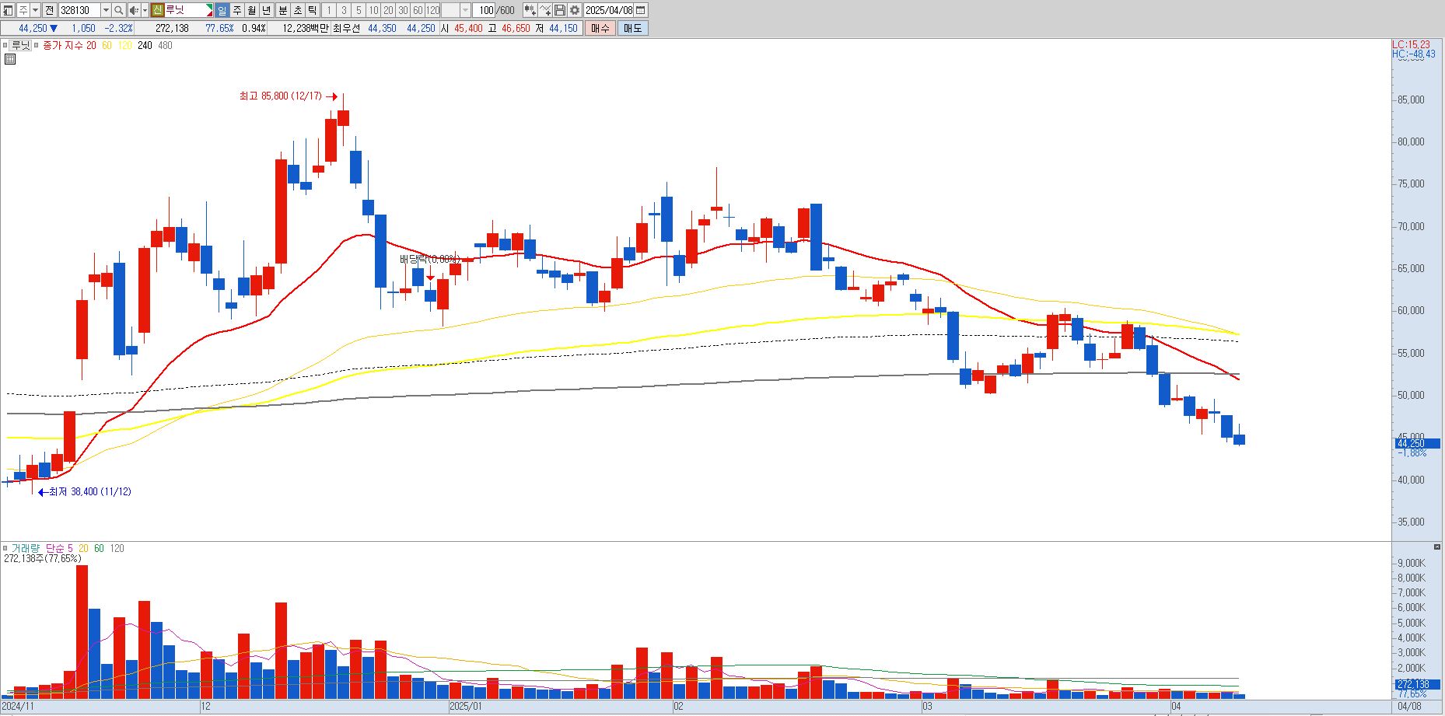Switch to 월 monthly chart period
The width and height of the screenshot is (1445, 716).
pos(252,10)
